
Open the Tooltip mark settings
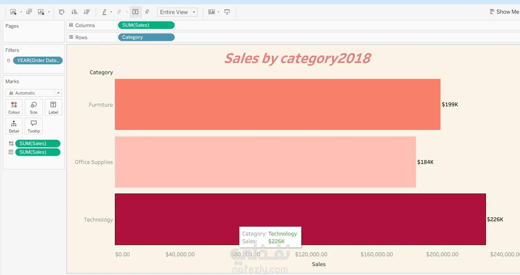pyautogui.click(x=33, y=126)
